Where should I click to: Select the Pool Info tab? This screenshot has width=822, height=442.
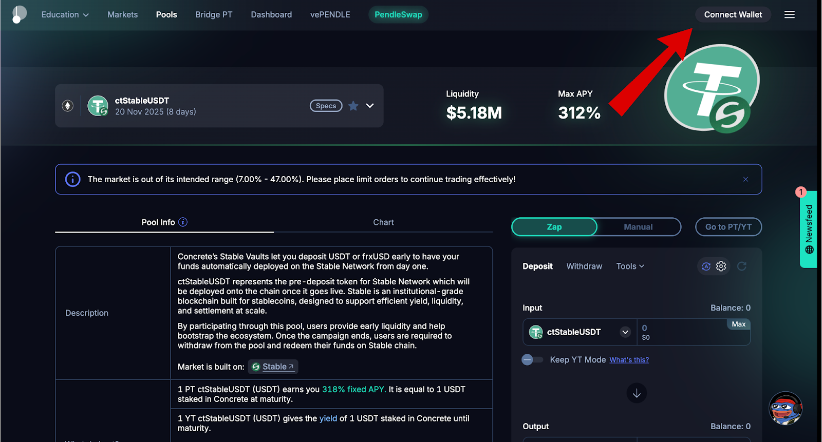[164, 222]
